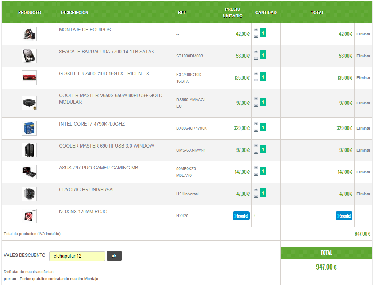The height and width of the screenshot is (286, 374).
Task: Increase quantity for SEAGATE BARRACUDA row
Action: click(x=256, y=52)
